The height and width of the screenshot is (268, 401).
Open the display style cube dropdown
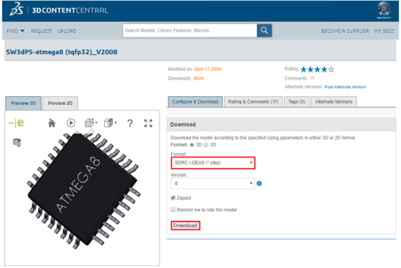pyautogui.click(x=110, y=123)
